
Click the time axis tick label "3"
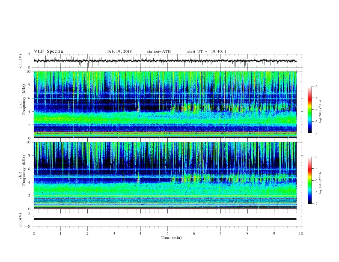click(x=114, y=233)
